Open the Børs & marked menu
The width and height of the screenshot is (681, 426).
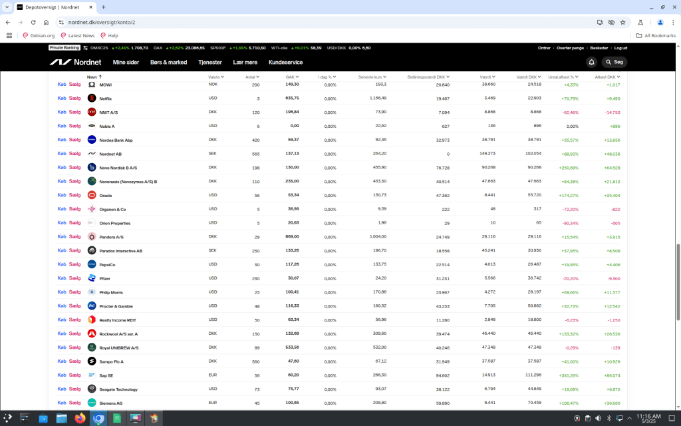click(168, 62)
